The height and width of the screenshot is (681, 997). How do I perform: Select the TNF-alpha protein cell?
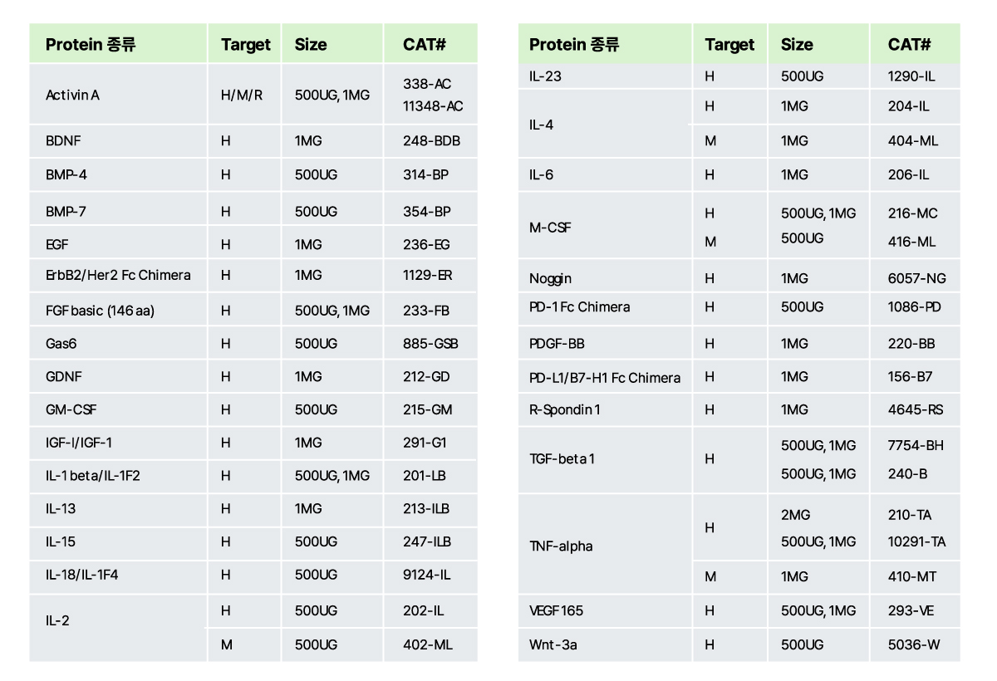click(x=561, y=546)
